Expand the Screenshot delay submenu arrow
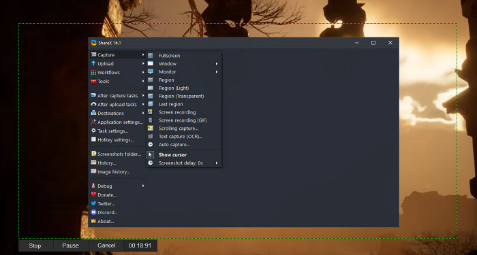The width and height of the screenshot is (477, 255). (217, 163)
